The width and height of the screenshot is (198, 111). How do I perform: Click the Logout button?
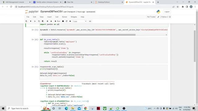tap(167, 12)
